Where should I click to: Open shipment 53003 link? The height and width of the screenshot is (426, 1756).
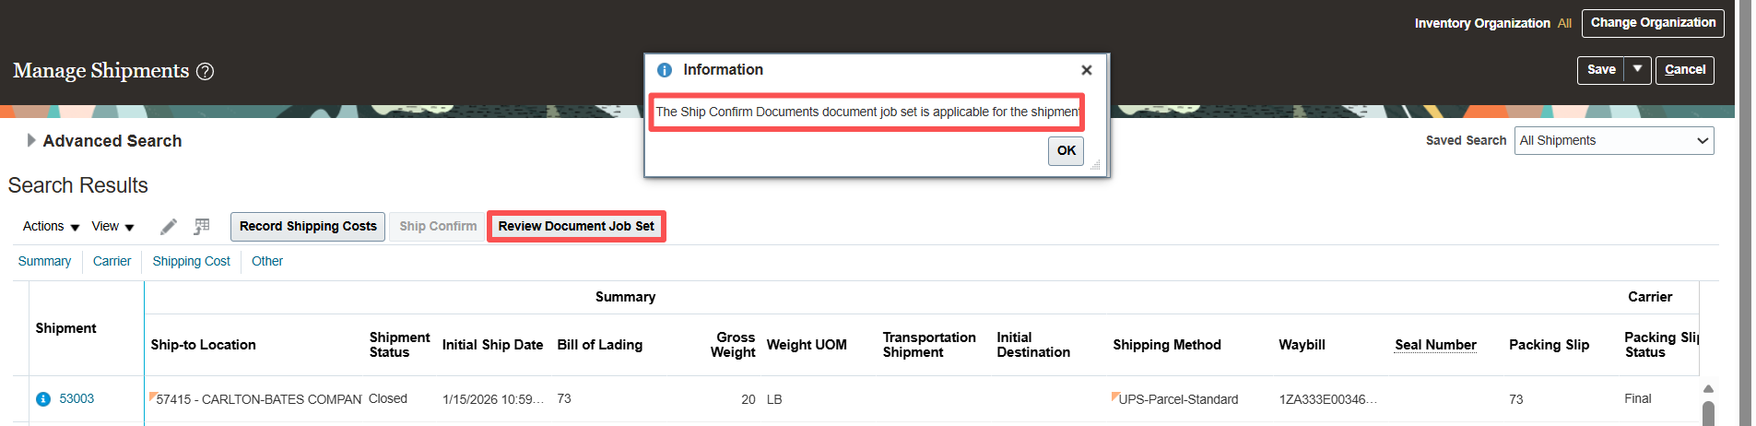pyautogui.click(x=77, y=399)
